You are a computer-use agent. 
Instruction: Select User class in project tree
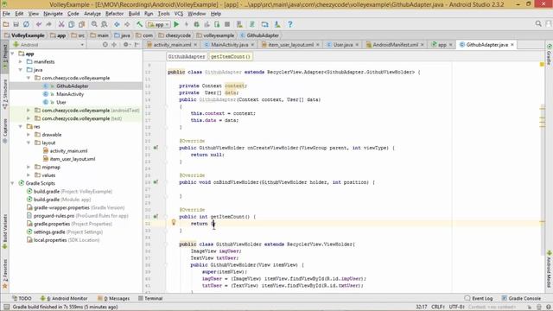tap(61, 102)
